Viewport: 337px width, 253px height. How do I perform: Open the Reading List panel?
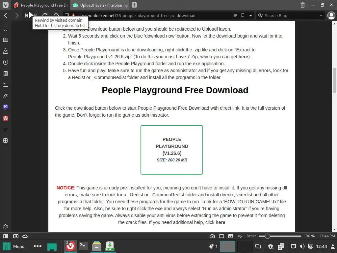coord(6,40)
